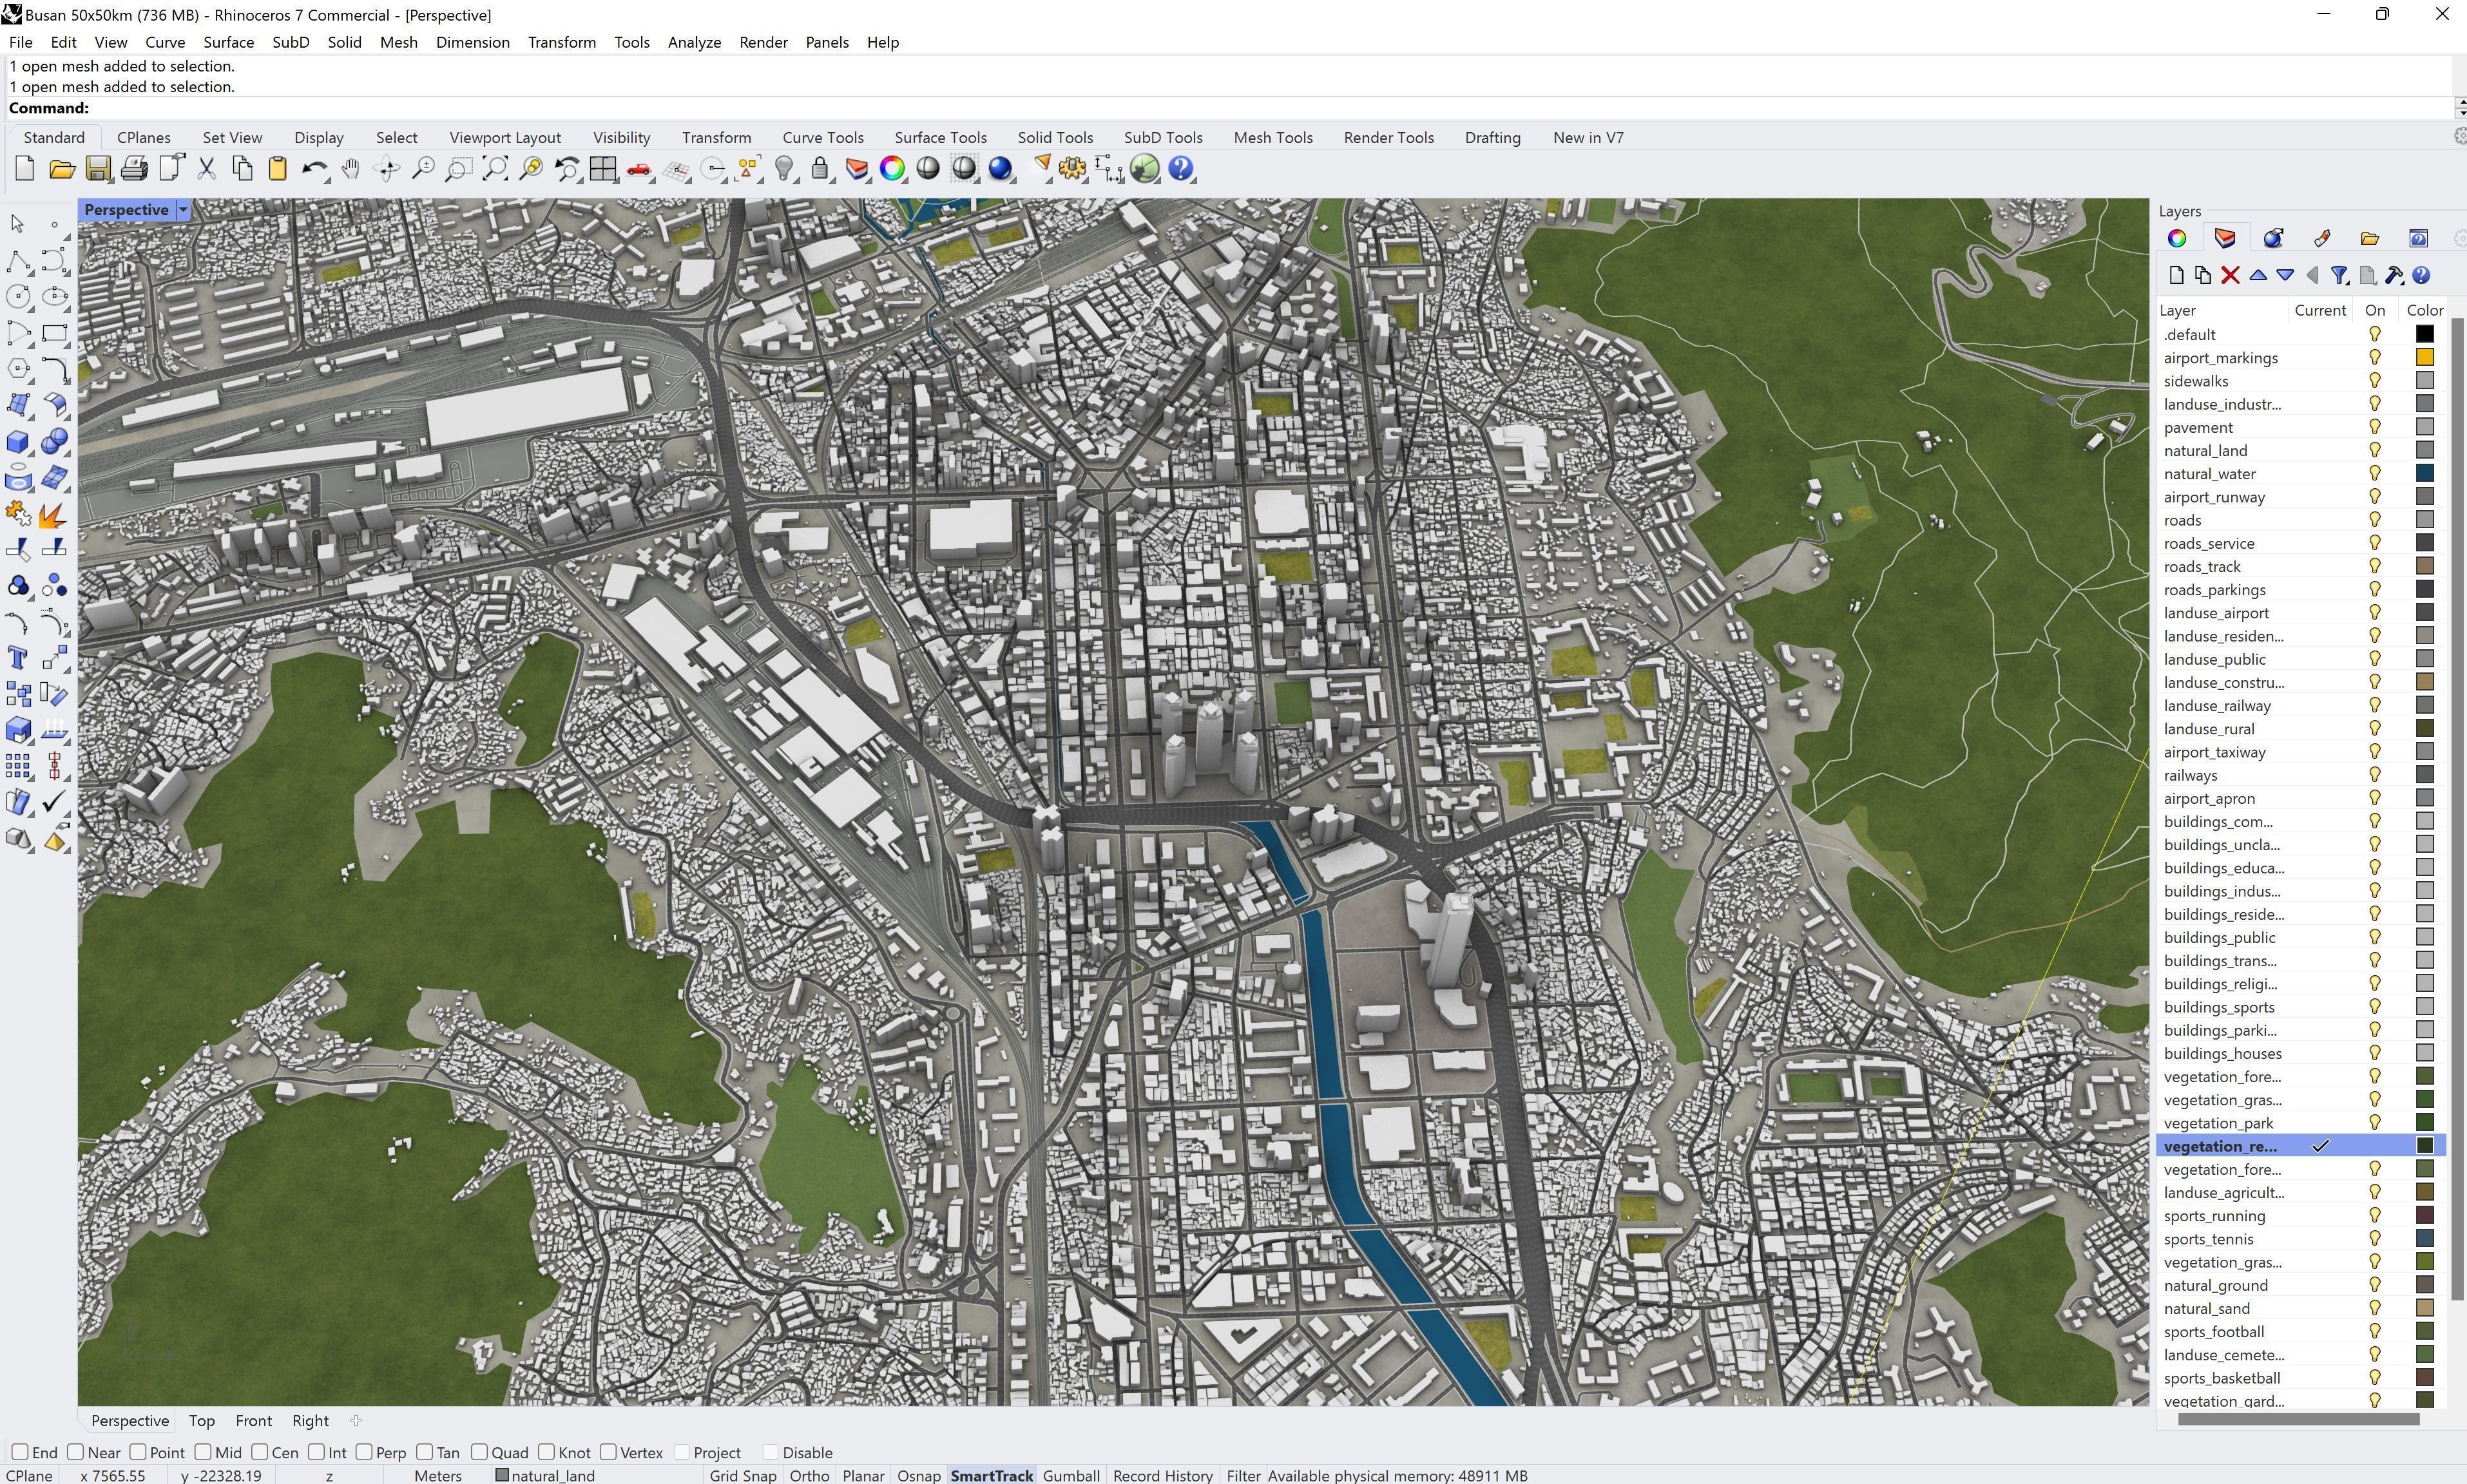Switch to the Top viewport tab
This screenshot has height=1484, width=2467.
(x=201, y=1420)
